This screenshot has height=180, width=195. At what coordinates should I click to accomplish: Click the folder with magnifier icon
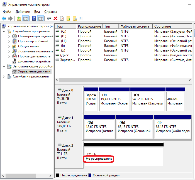[x=75, y=19]
